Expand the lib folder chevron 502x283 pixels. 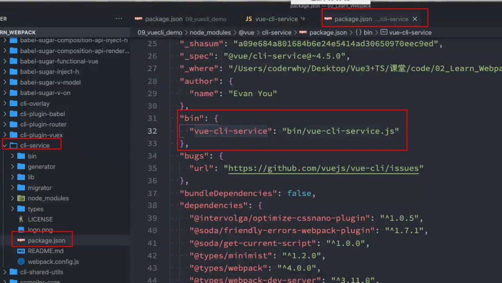tap(13, 177)
